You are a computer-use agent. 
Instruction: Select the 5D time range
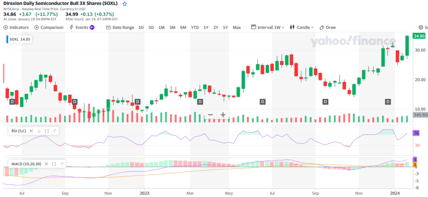pyautogui.click(x=151, y=27)
